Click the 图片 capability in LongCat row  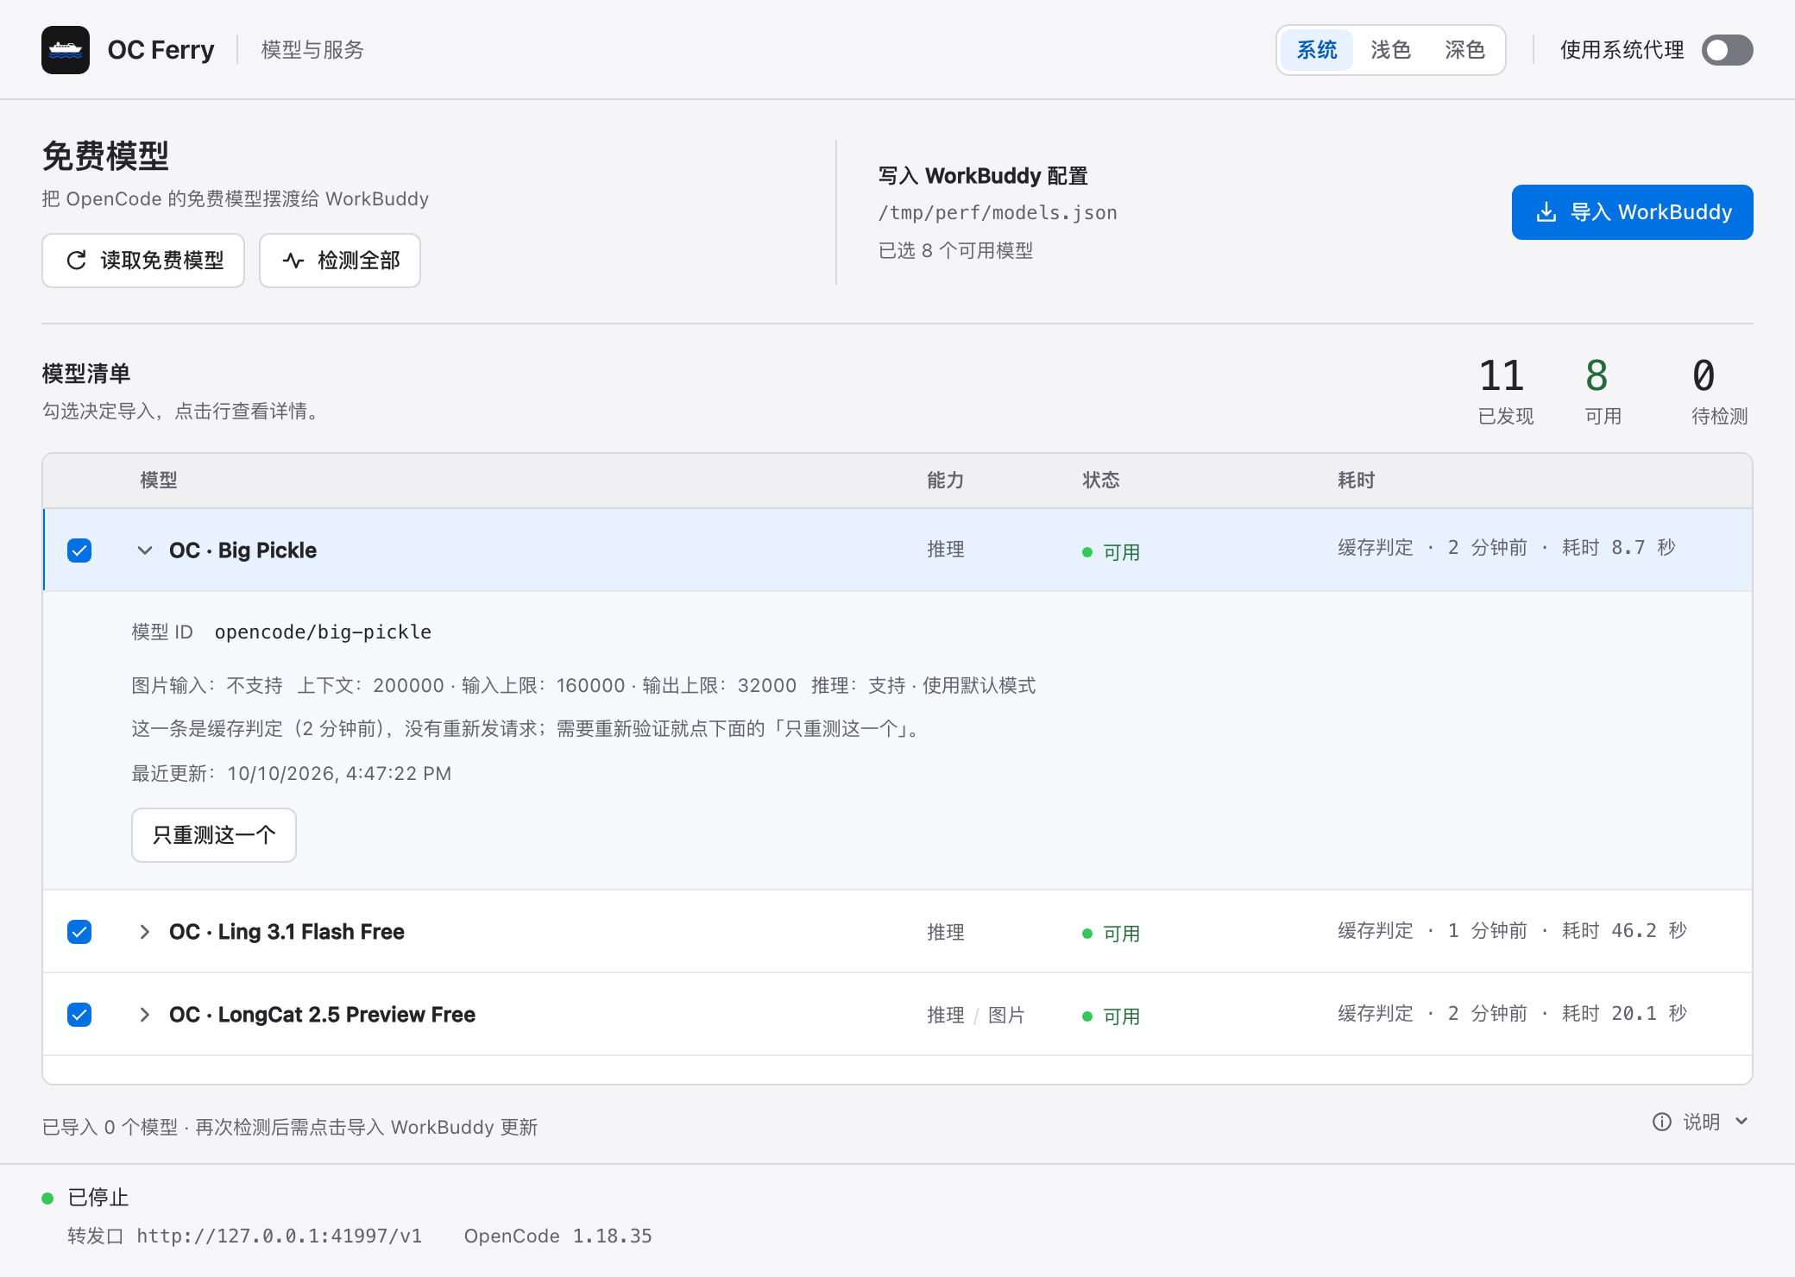pyautogui.click(x=1006, y=1016)
